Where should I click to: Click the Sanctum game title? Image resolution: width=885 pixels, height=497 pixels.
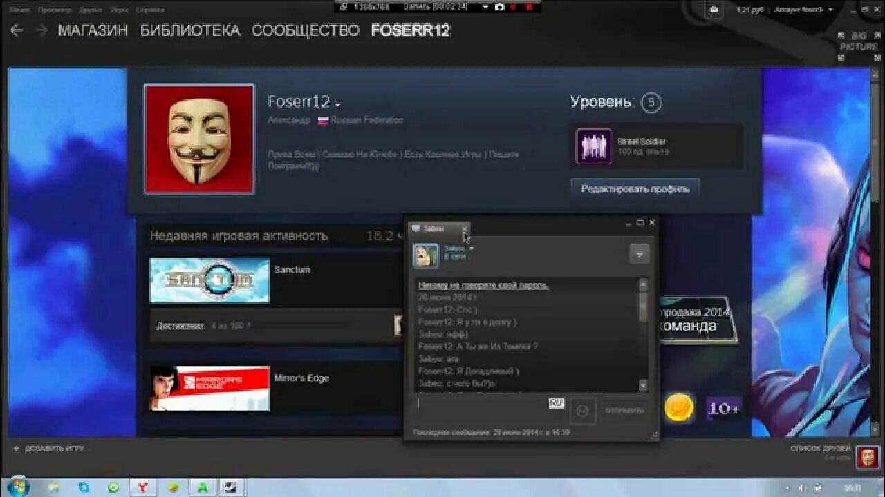292,270
